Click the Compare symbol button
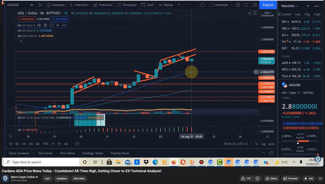Screen dimensions: 325x184 coord(56,5)
